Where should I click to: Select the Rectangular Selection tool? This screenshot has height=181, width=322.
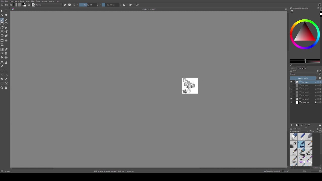click(x=2, y=71)
